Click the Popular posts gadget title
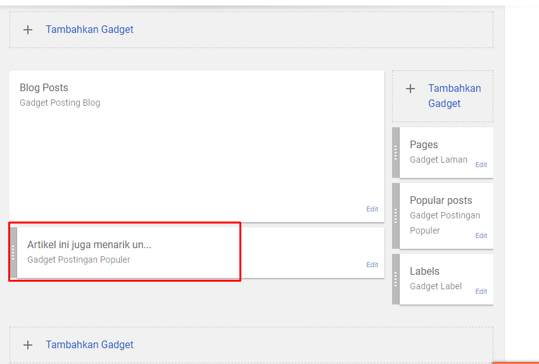 point(441,201)
